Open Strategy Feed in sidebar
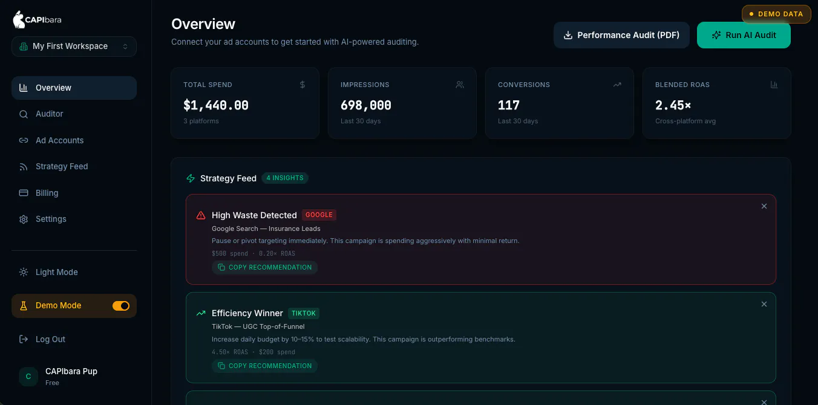The image size is (818, 405). pyautogui.click(x=74, y=166)
